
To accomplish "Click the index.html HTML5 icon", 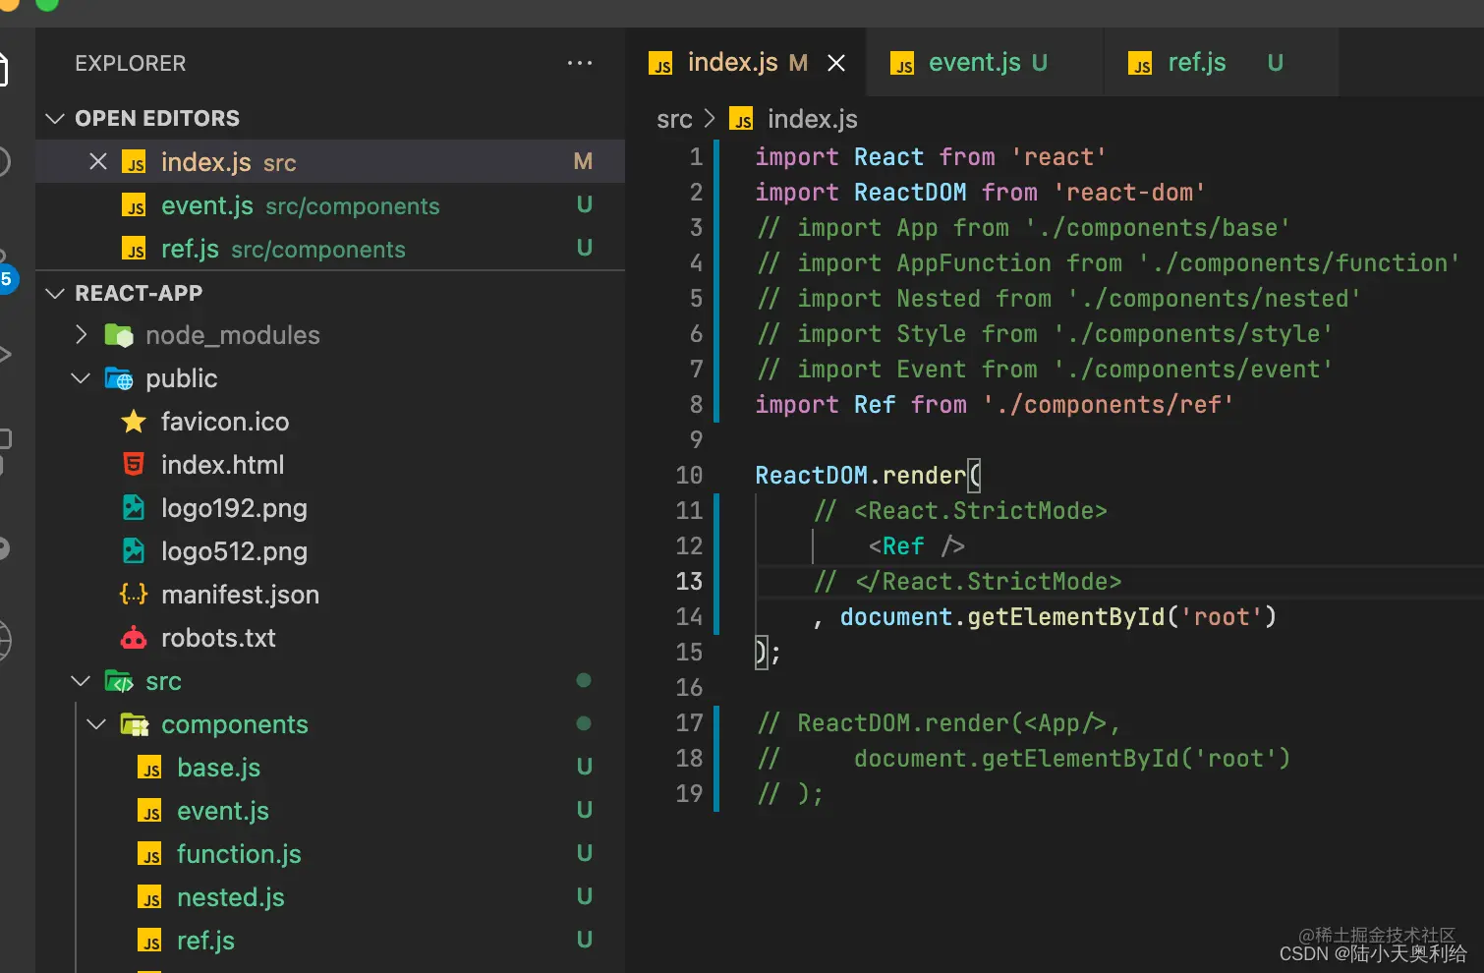I will click(x=134, y=465).
